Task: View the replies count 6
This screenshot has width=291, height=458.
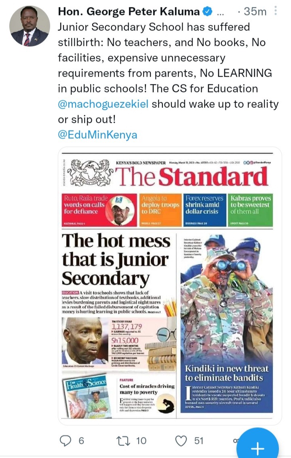Action: pyautogui.click(x=81, y=441)
